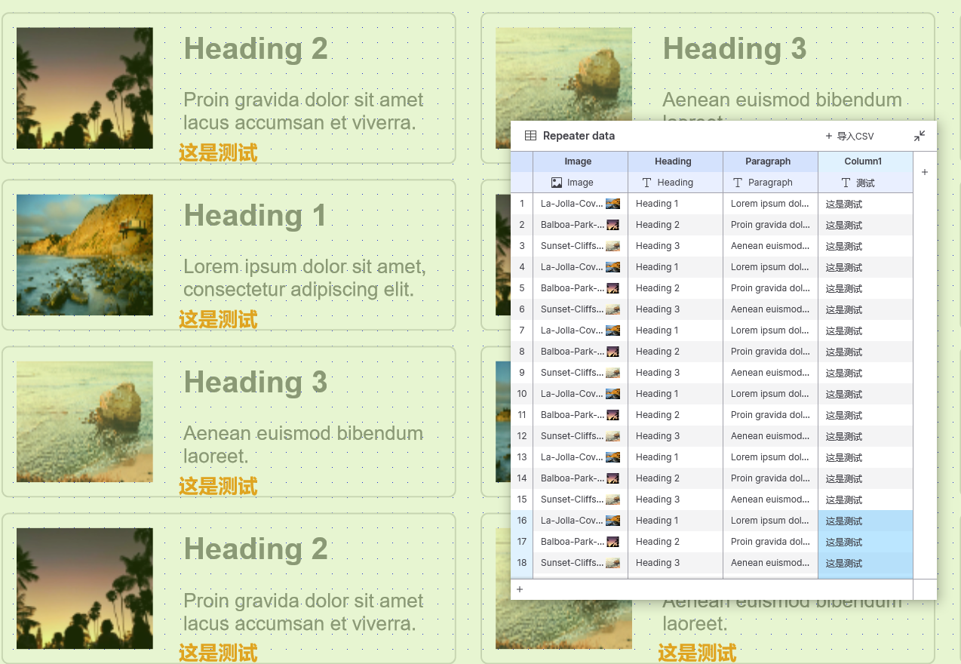Screen dimensions: 961x664
Task: Click the 测试 binding name under Column1
Action: pos(865,183)
